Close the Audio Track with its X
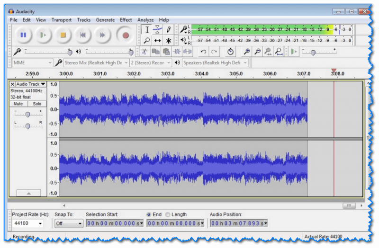 tap(12, 84)
